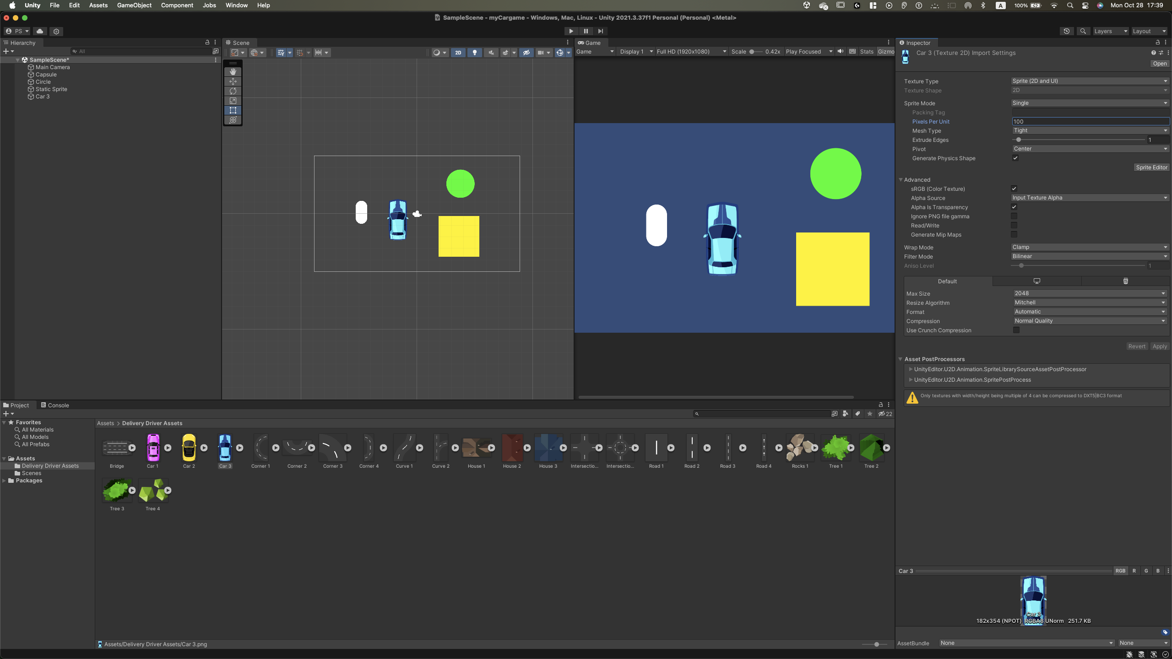Select the Move tool in Scene
The image size is (1172, 659).
coord(233,81)
